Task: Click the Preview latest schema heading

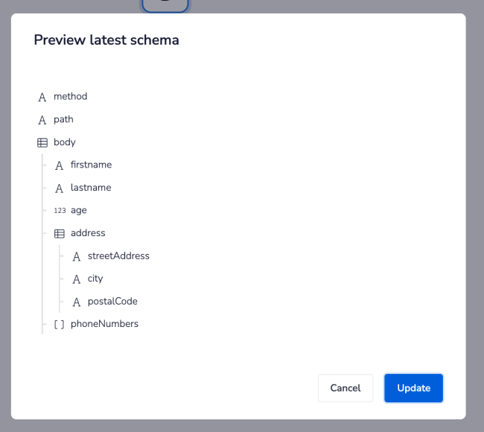Action: (x=106, y=40)
